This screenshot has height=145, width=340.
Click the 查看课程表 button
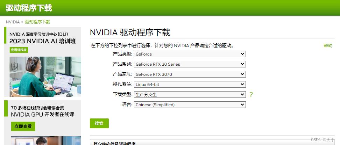coord(19,50)
